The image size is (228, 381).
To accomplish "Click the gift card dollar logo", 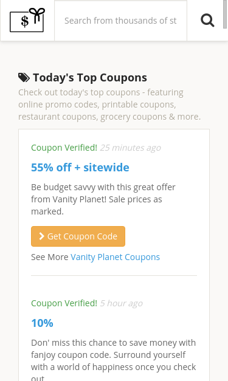I will coord(27,20).
